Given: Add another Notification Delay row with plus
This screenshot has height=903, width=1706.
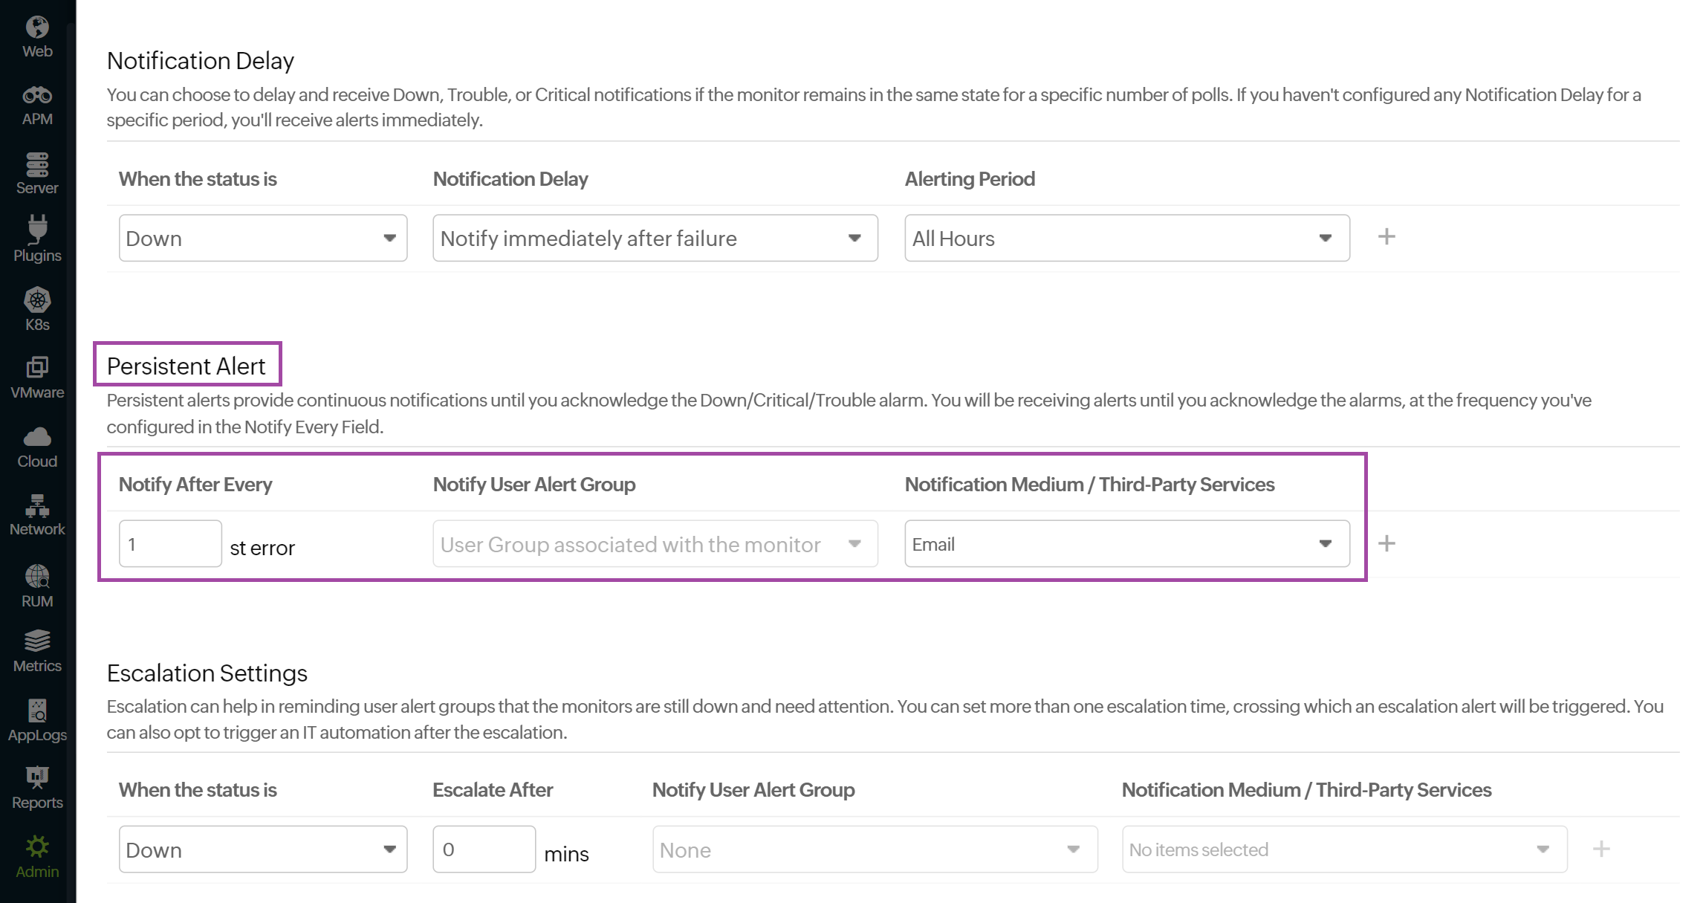Looking at the screenshot, I should (1386, 237).
